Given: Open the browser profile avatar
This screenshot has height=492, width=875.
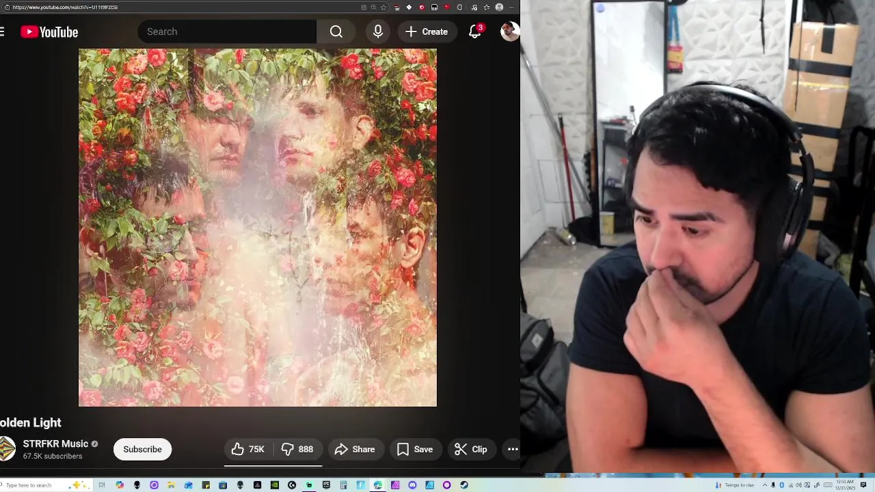Looking at the screenshot, I should pyautogui.click(x=499, y=7).
